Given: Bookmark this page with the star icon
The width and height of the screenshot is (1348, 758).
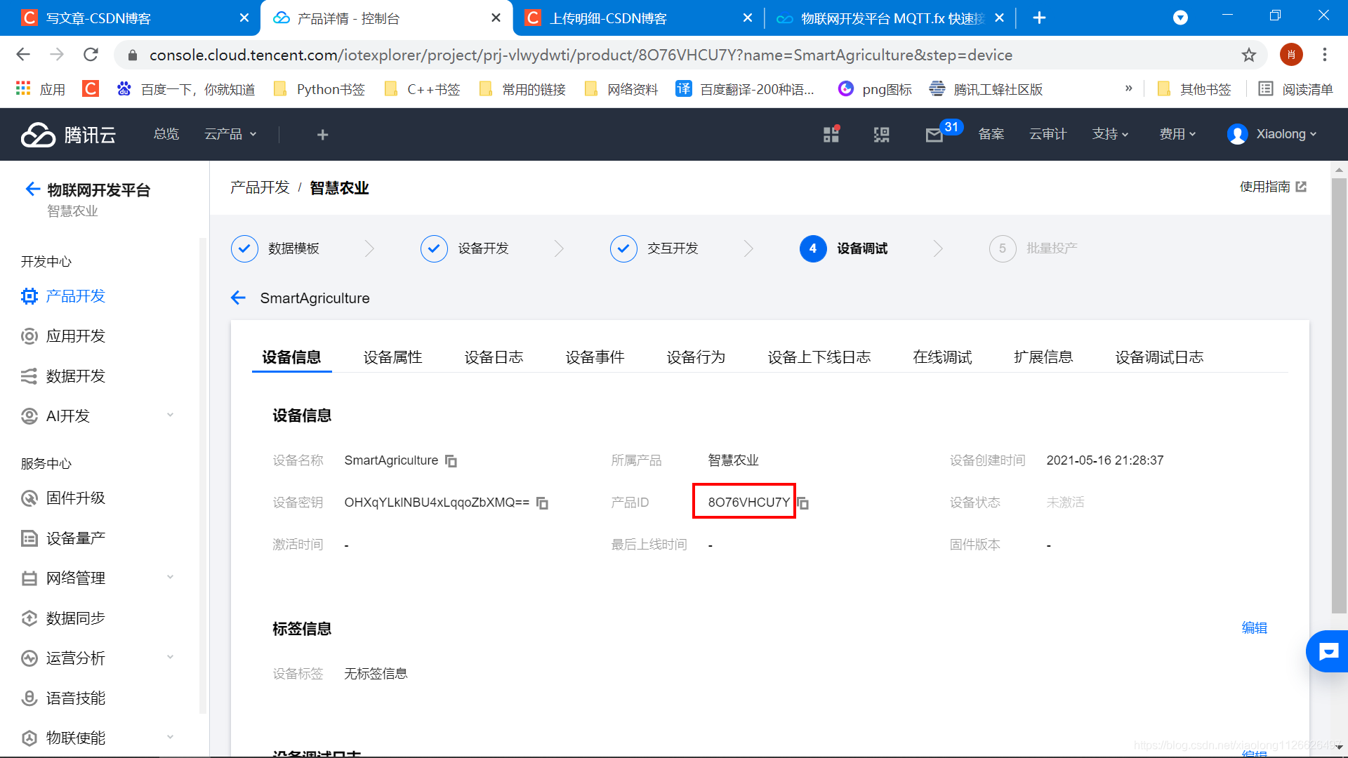Looking at the screenshot, I should [x=1248, y=55].
